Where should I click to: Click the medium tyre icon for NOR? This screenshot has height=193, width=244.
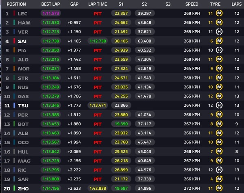pos(219,68)
